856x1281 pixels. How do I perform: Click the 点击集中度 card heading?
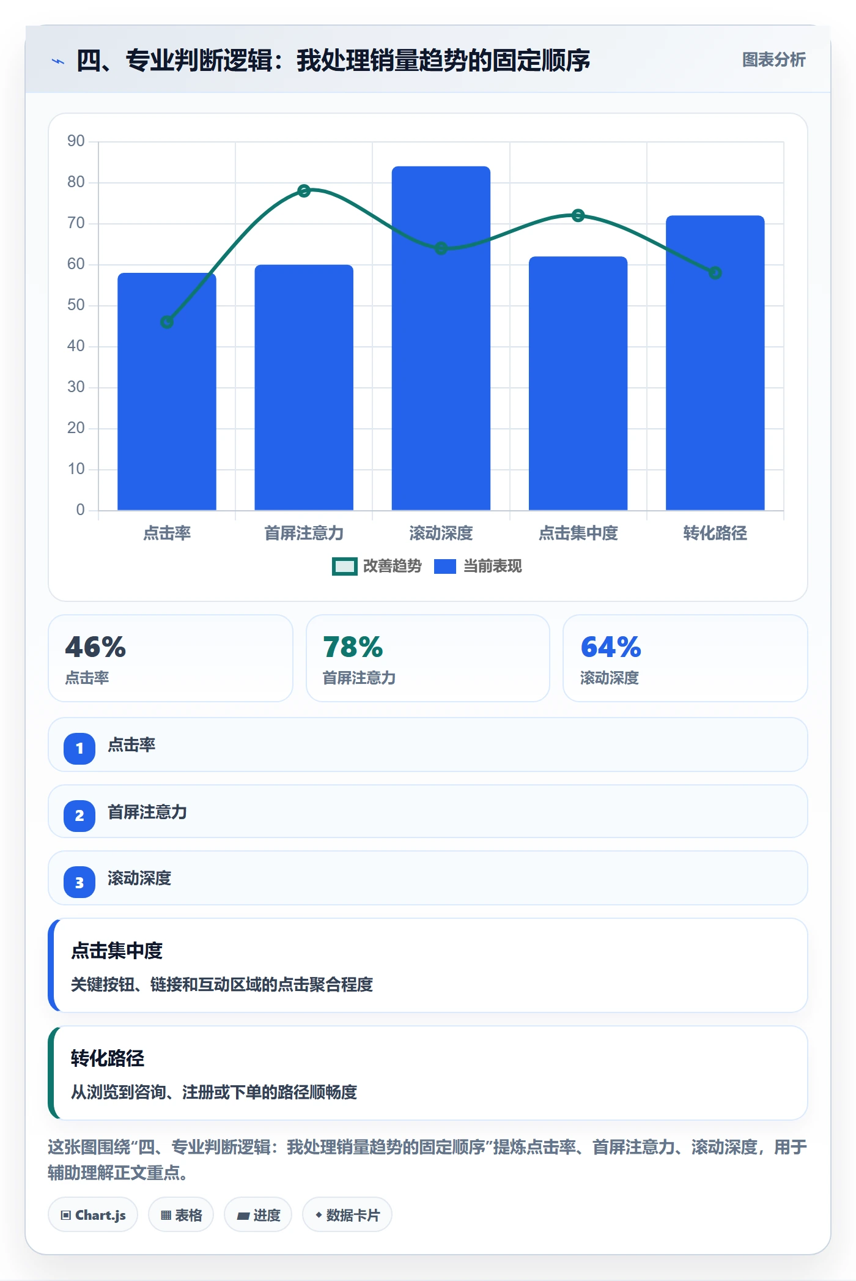[x=117, y=951]
